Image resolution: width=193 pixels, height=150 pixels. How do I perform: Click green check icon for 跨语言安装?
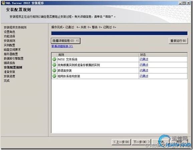point(54,70)
